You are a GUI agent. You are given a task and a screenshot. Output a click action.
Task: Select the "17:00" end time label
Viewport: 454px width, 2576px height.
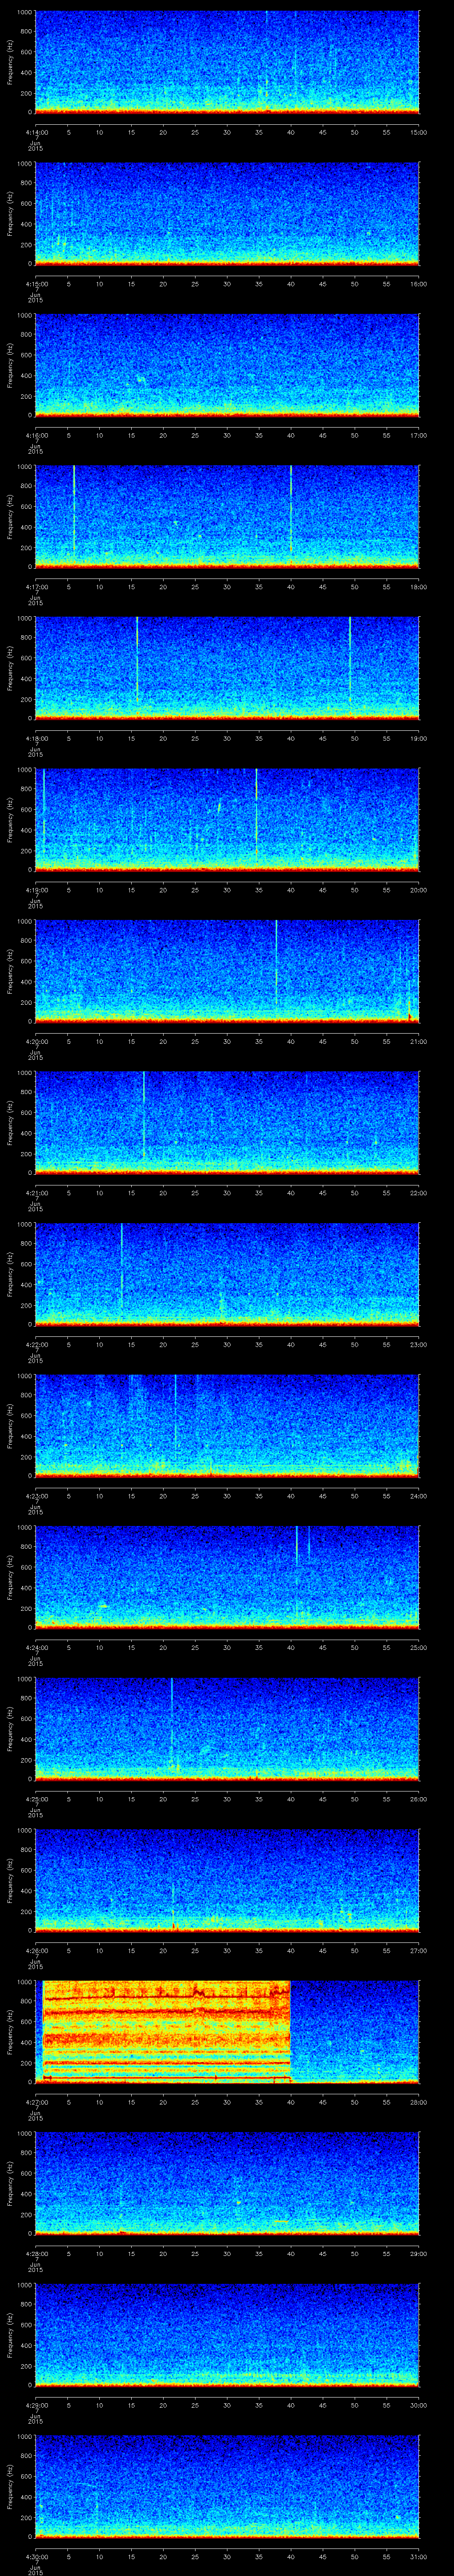point(418,435)
